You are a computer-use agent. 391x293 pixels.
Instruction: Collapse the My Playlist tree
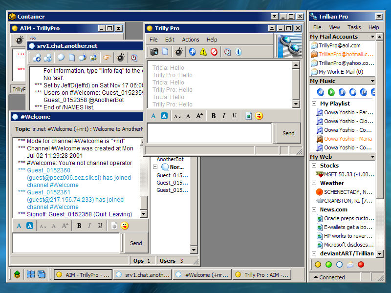pyautogui.click(x=314, y=103)
